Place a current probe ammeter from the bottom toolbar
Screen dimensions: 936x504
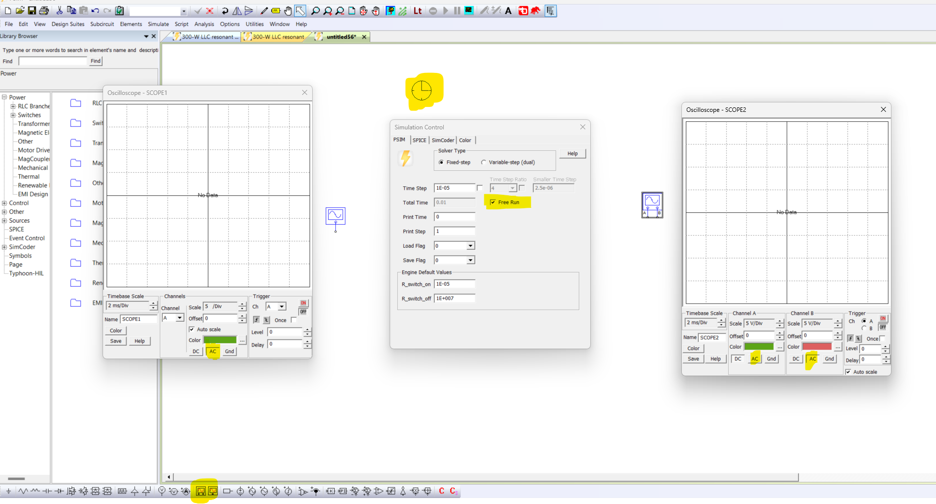[186, 492]
